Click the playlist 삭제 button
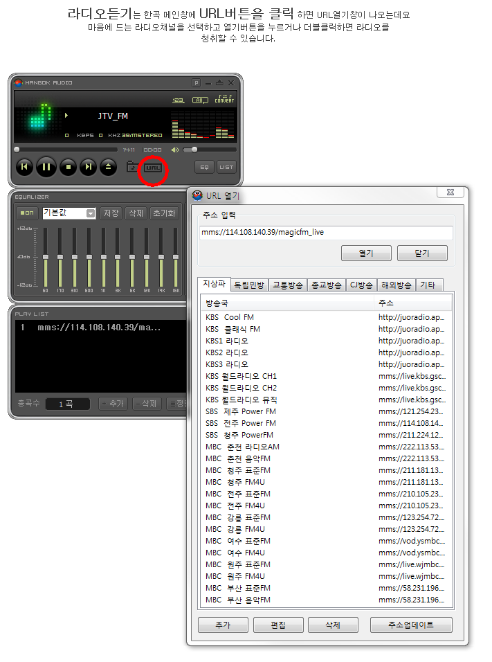492x662 pixels. click(x=147, y=404)
